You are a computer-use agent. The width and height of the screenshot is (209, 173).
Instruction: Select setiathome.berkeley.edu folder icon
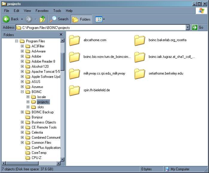(140, 74)
